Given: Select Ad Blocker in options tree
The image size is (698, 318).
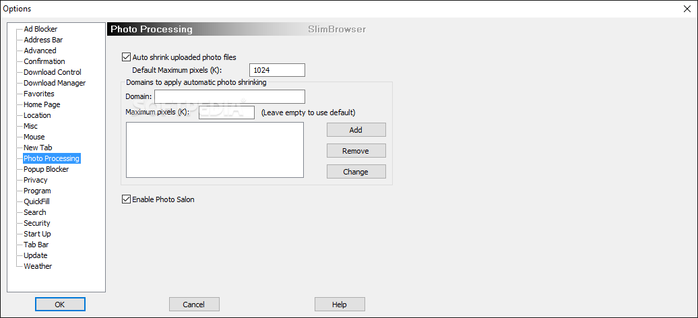Looking at the screenshot, I should point(40,29).
